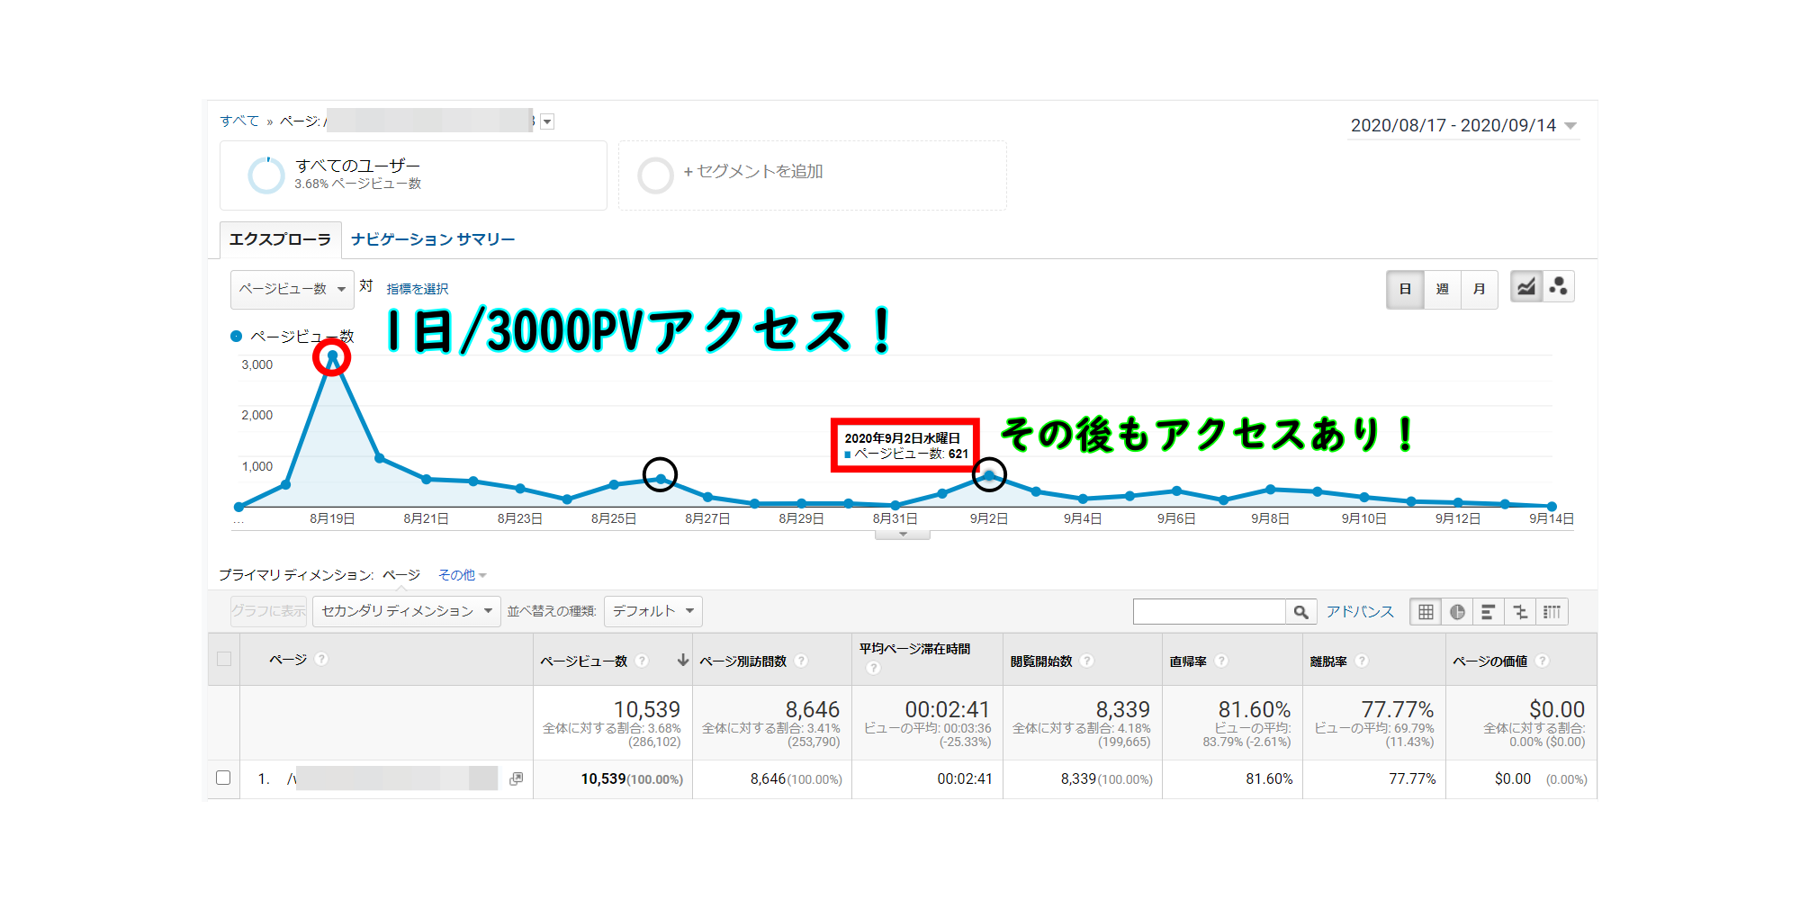
Task: Select the pie chart percentage view icon
Action: point(1457,612)
